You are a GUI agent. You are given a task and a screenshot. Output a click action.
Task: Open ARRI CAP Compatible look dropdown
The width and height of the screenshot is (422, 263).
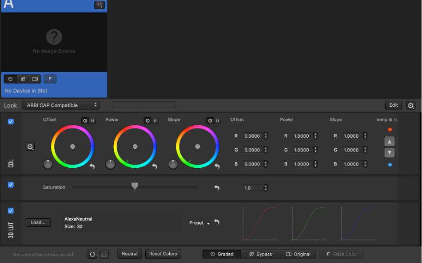coord(61,105)
